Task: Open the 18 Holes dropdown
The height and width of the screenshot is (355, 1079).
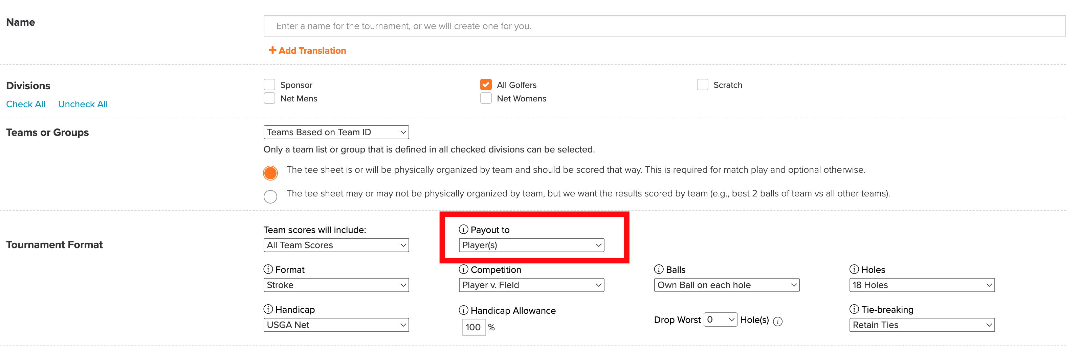Action: coord(922,285)
